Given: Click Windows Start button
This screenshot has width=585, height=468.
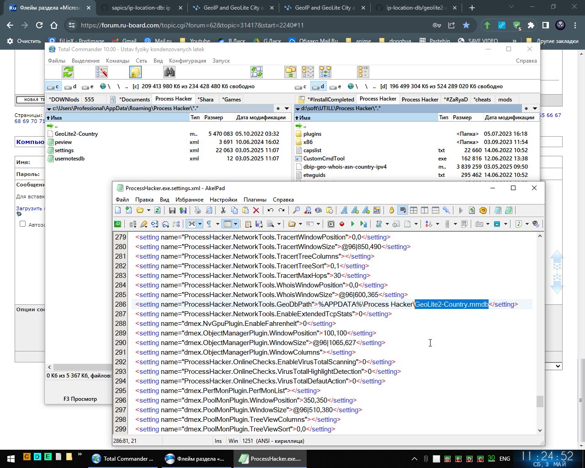Looking at the screenshot, I should click(x=11, y=458).
